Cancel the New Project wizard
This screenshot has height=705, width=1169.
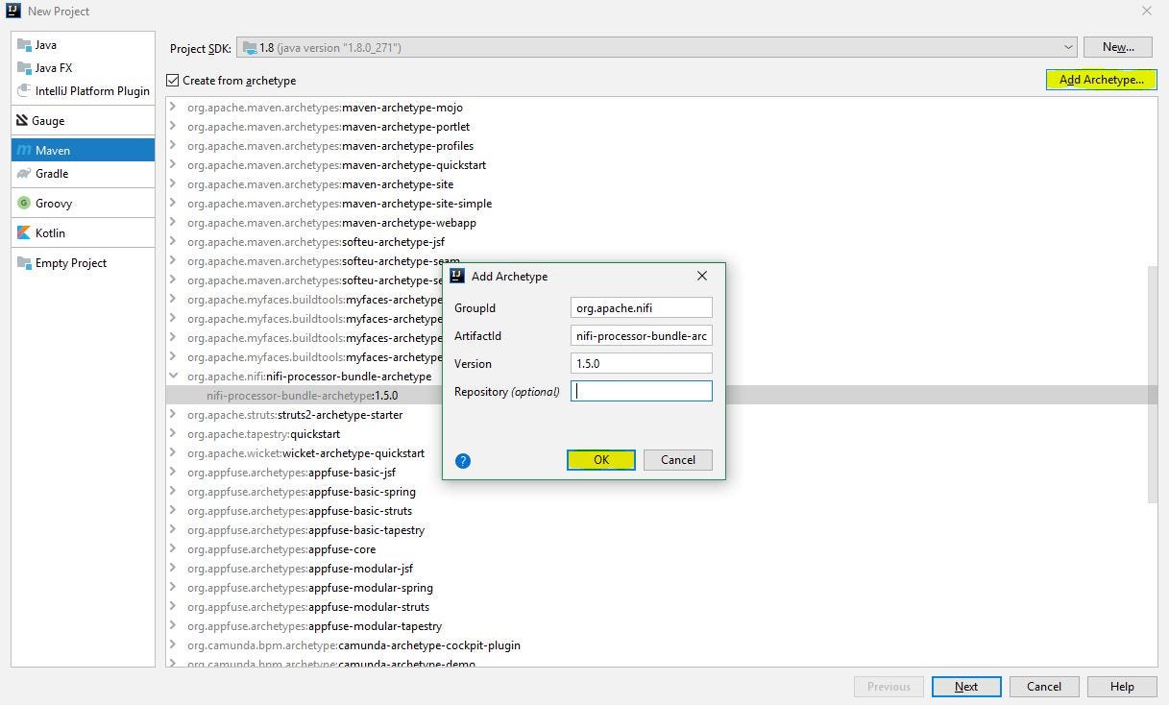(1044, 687)
